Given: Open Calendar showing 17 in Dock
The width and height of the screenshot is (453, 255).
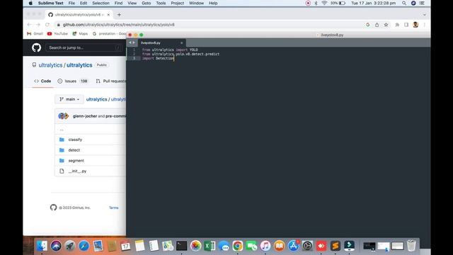Looking at the screenshot, I should 126,246.
